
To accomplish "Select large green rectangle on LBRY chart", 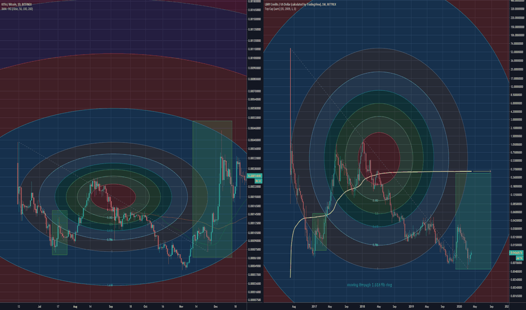I will 473,221.
